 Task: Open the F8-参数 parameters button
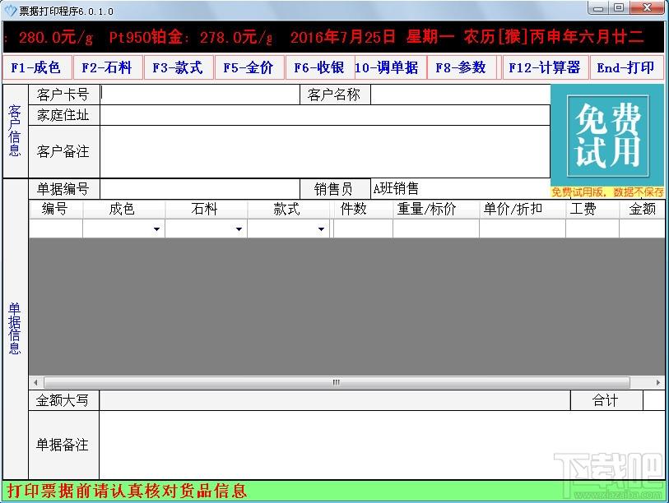[462, 67]
